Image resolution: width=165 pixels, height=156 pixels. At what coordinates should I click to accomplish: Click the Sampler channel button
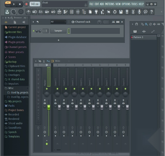(x=58, y=31)
